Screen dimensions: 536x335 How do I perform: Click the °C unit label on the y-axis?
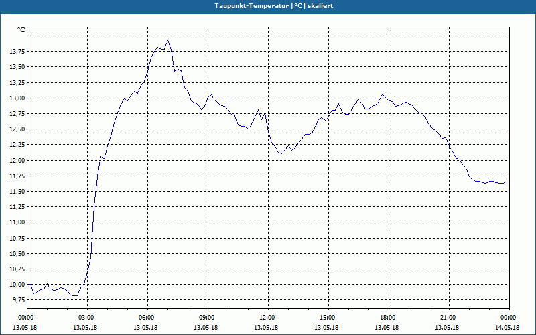point(21,30)
